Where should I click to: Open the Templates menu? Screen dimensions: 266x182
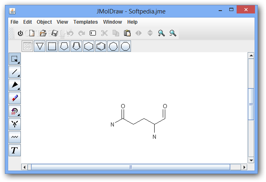(x=86, y=22)
